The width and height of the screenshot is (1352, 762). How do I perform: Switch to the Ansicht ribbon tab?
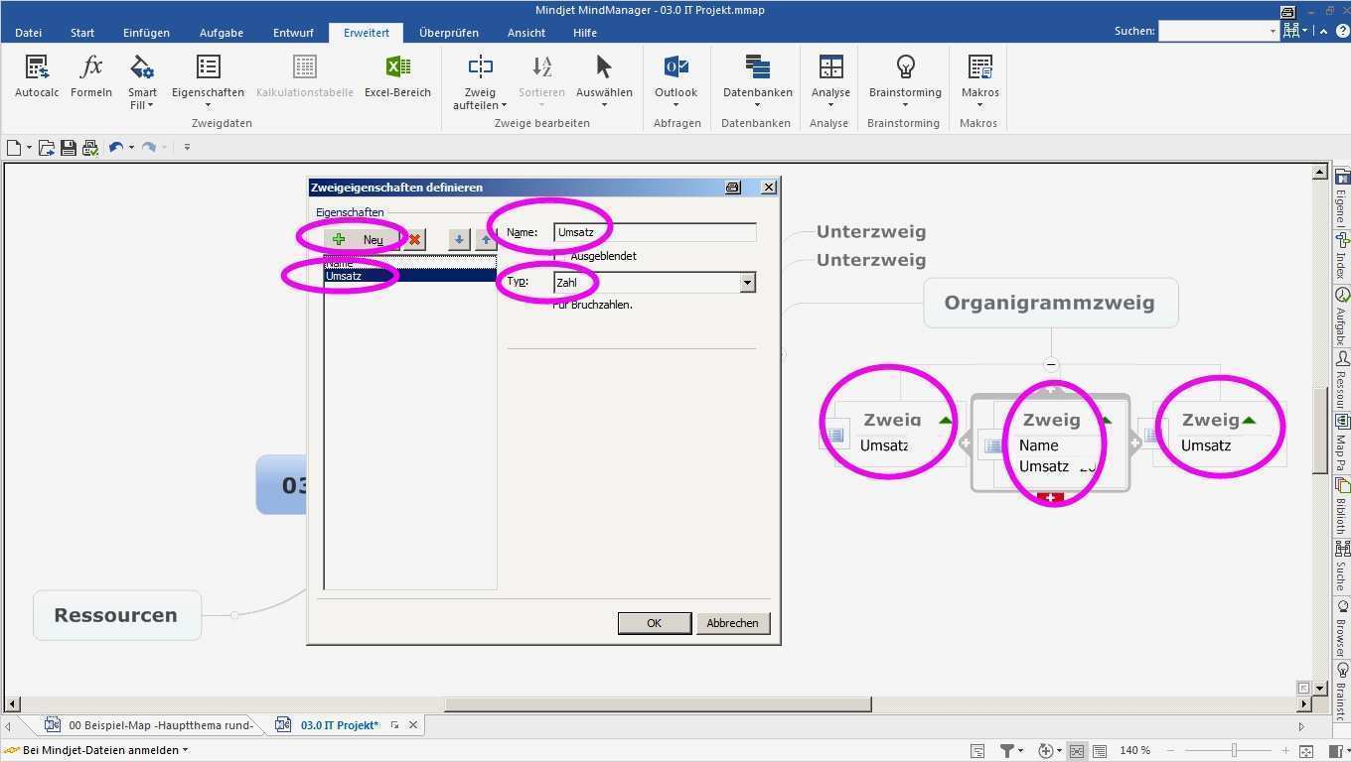click(x=526, y=33)
